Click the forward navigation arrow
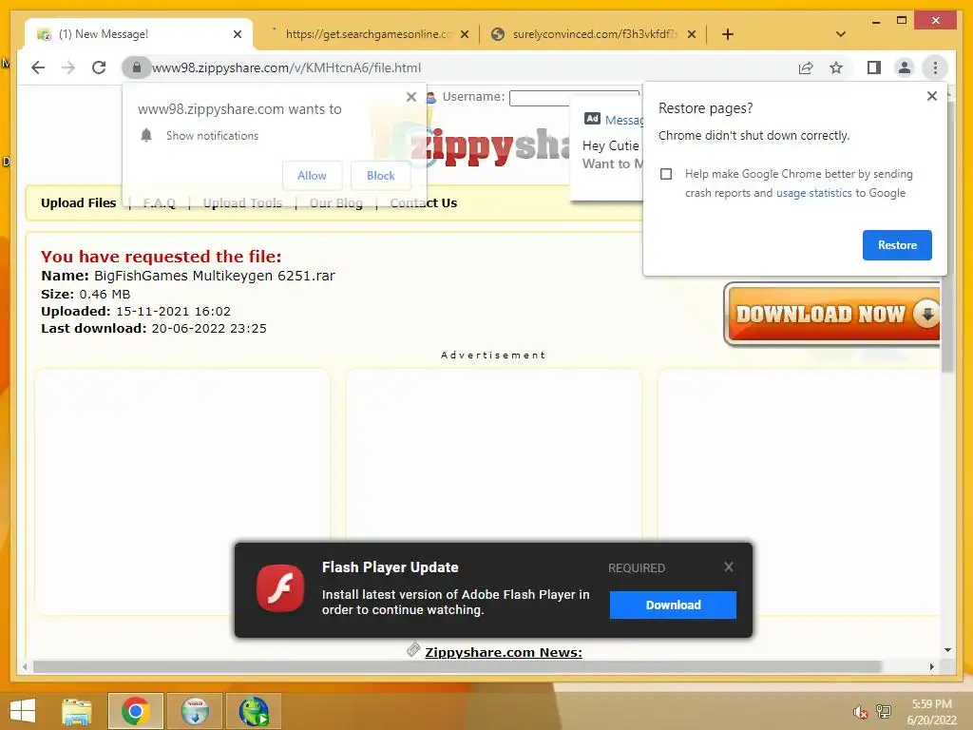 [x=68, y=67]
